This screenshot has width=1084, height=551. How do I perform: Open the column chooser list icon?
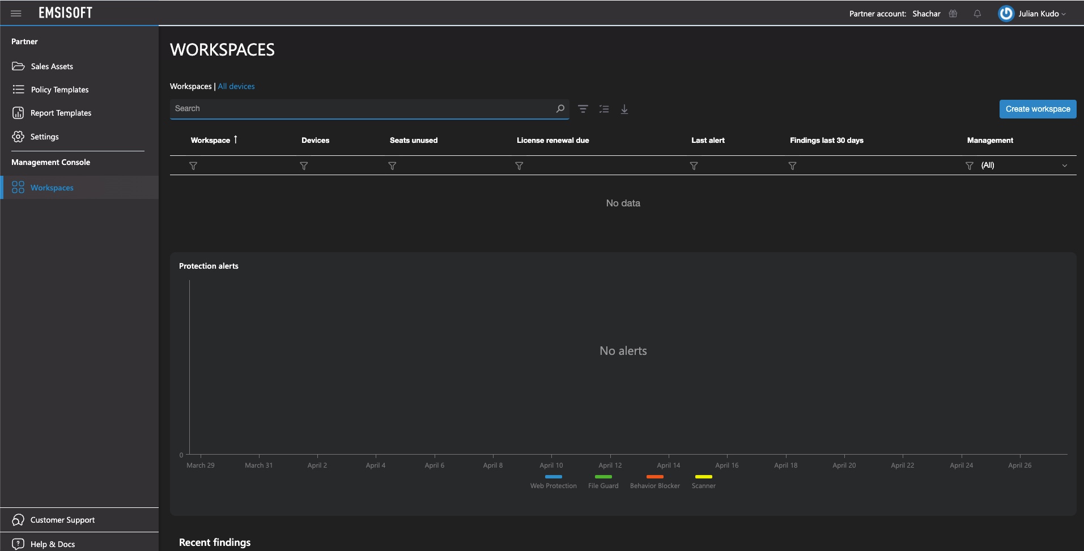click(x=604, y=109)
